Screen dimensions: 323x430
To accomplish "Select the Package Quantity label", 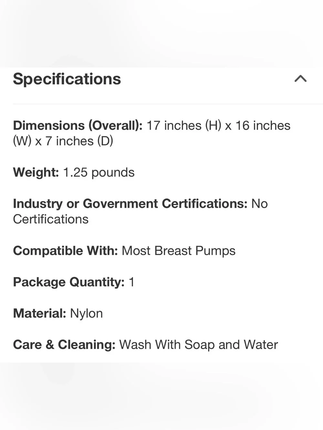I will [x=69, y=282].
